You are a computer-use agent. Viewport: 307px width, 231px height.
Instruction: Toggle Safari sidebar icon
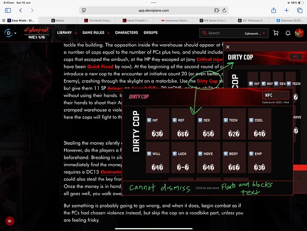[x=8, y=11]
